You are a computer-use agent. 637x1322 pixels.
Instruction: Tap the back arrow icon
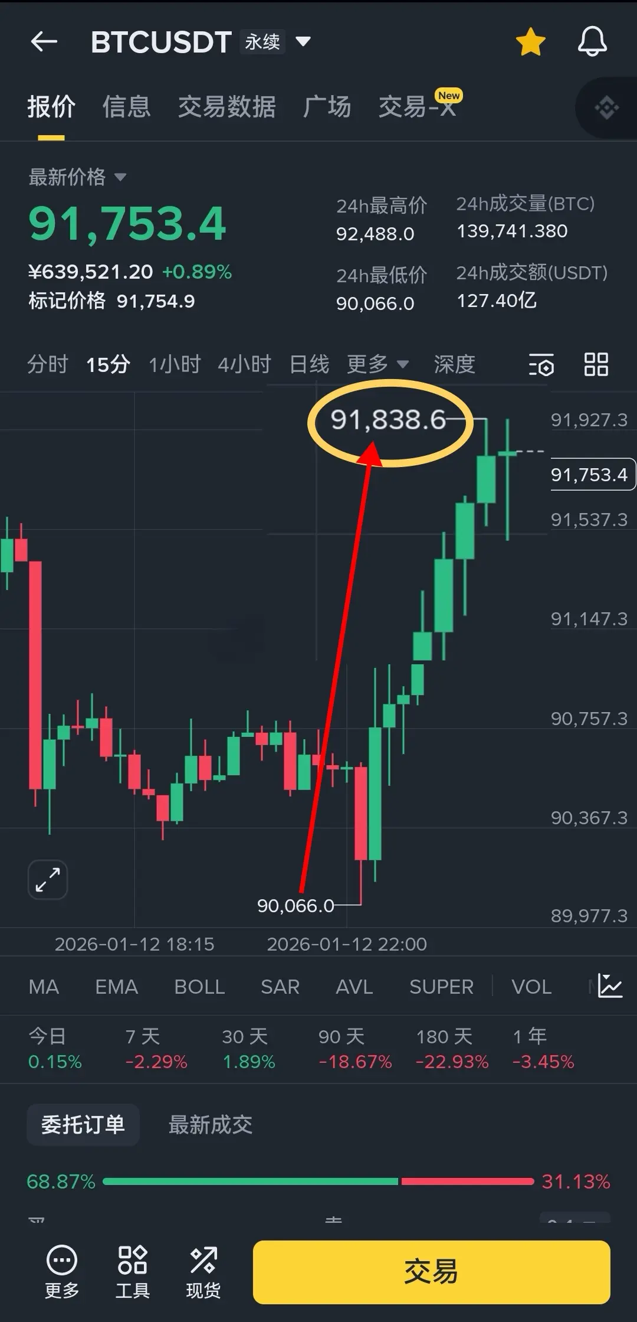tap(44, 41)
